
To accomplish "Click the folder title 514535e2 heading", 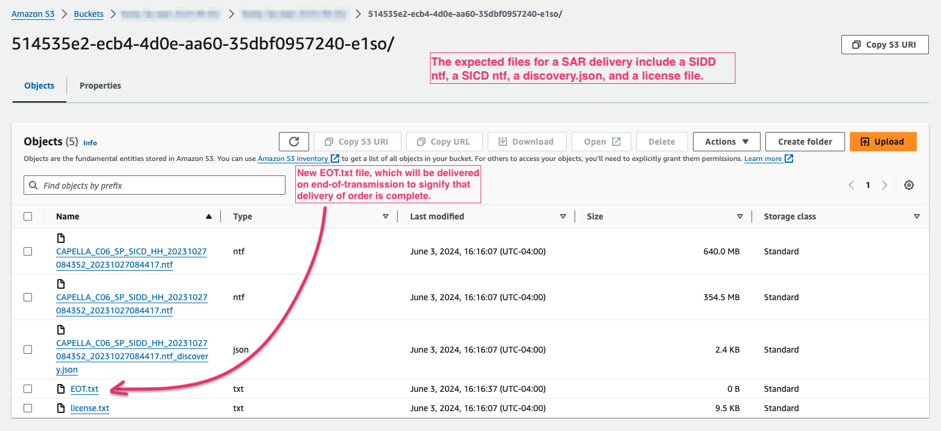I will (x=203, y=45).
